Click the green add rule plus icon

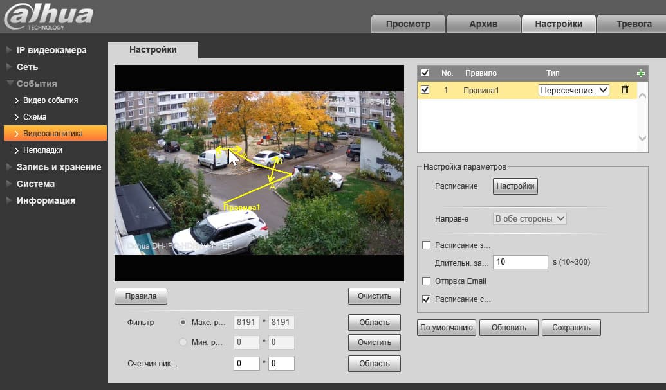pos(640,73)
